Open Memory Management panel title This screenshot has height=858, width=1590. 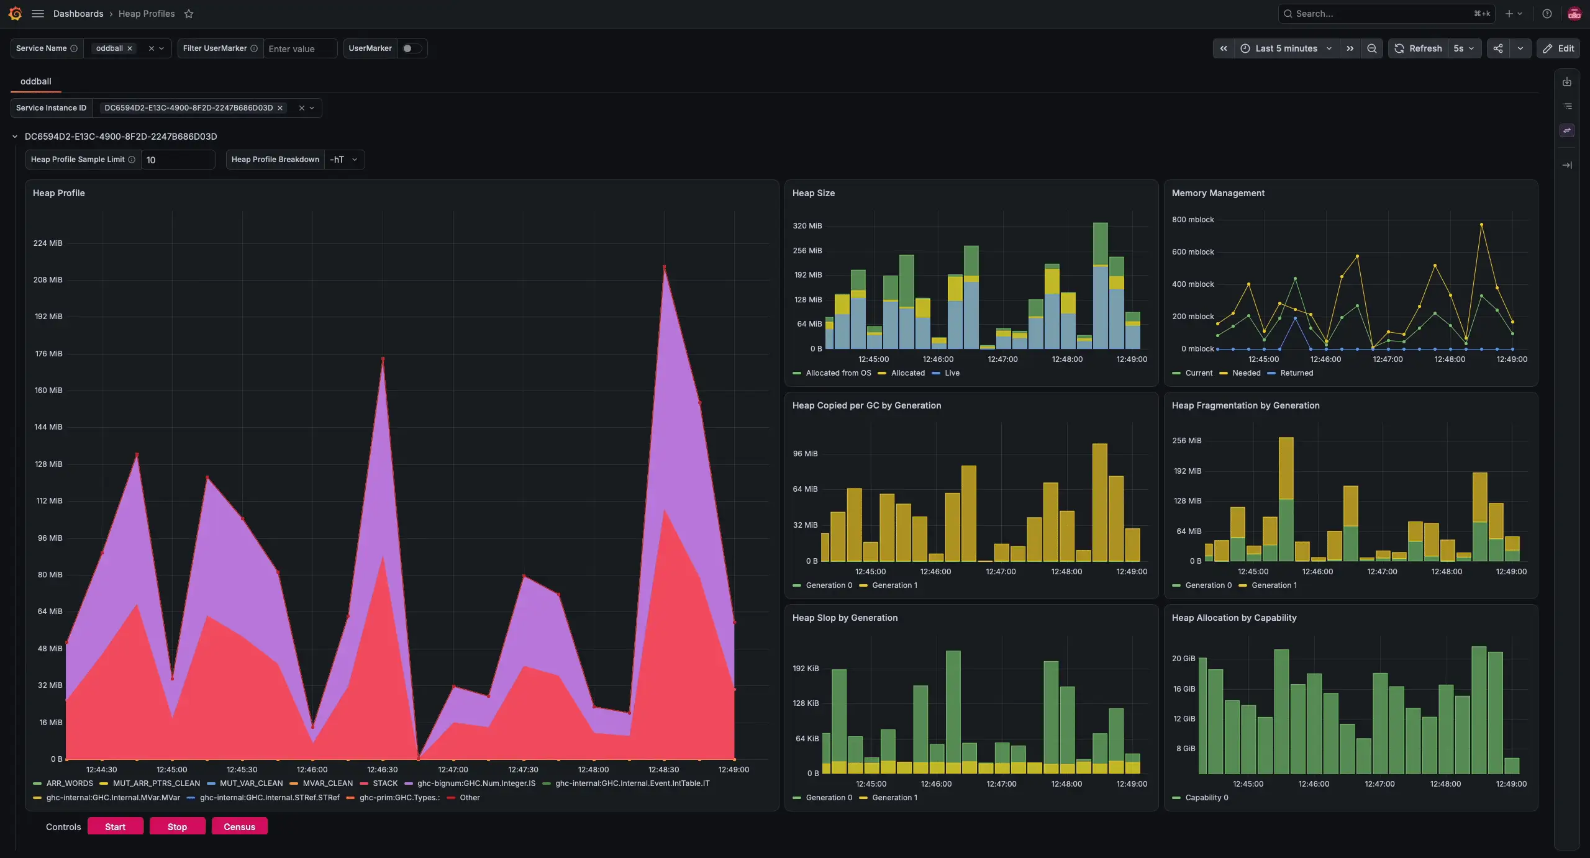point(1218,193)
